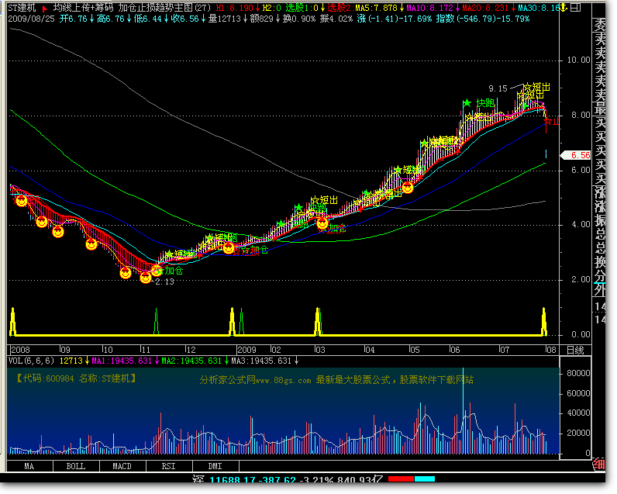Click the VOL(6,6,6) indicator label

tap(32, 361)
